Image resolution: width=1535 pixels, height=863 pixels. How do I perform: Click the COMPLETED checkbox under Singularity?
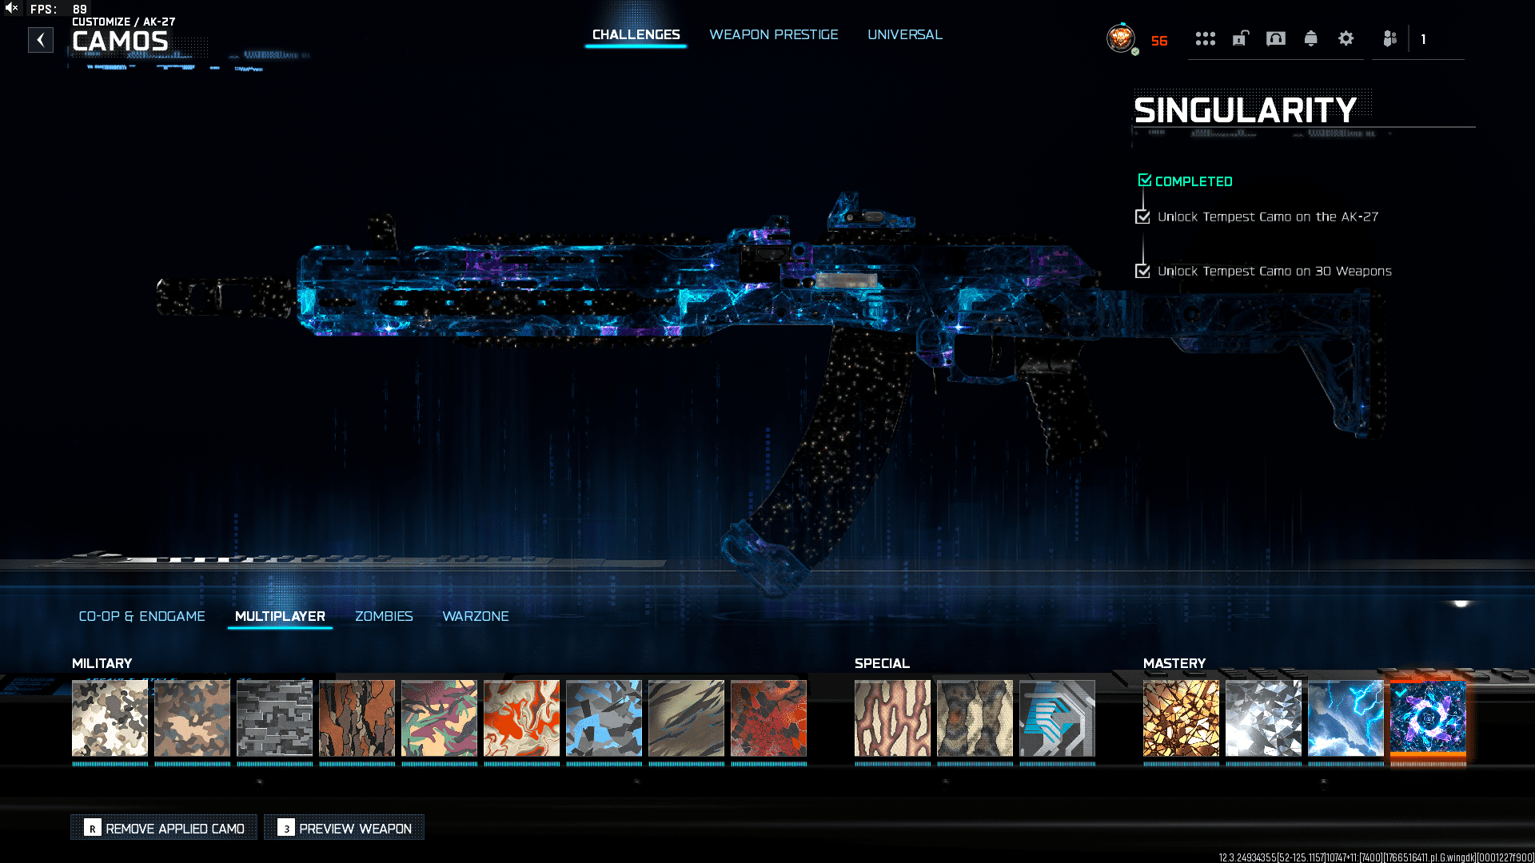[x=1144, y=181]
